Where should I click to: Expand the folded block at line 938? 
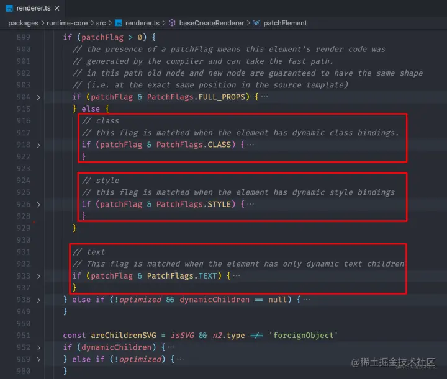pos(38,300)
